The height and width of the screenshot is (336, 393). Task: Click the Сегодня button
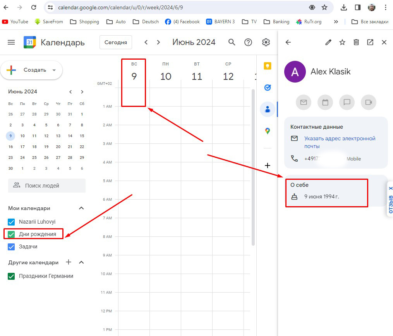tap(116, 42)
